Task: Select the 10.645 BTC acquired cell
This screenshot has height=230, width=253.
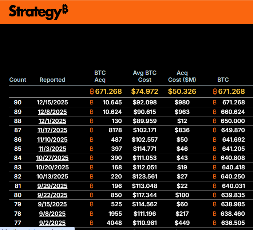Action: (x=112, y=102)
